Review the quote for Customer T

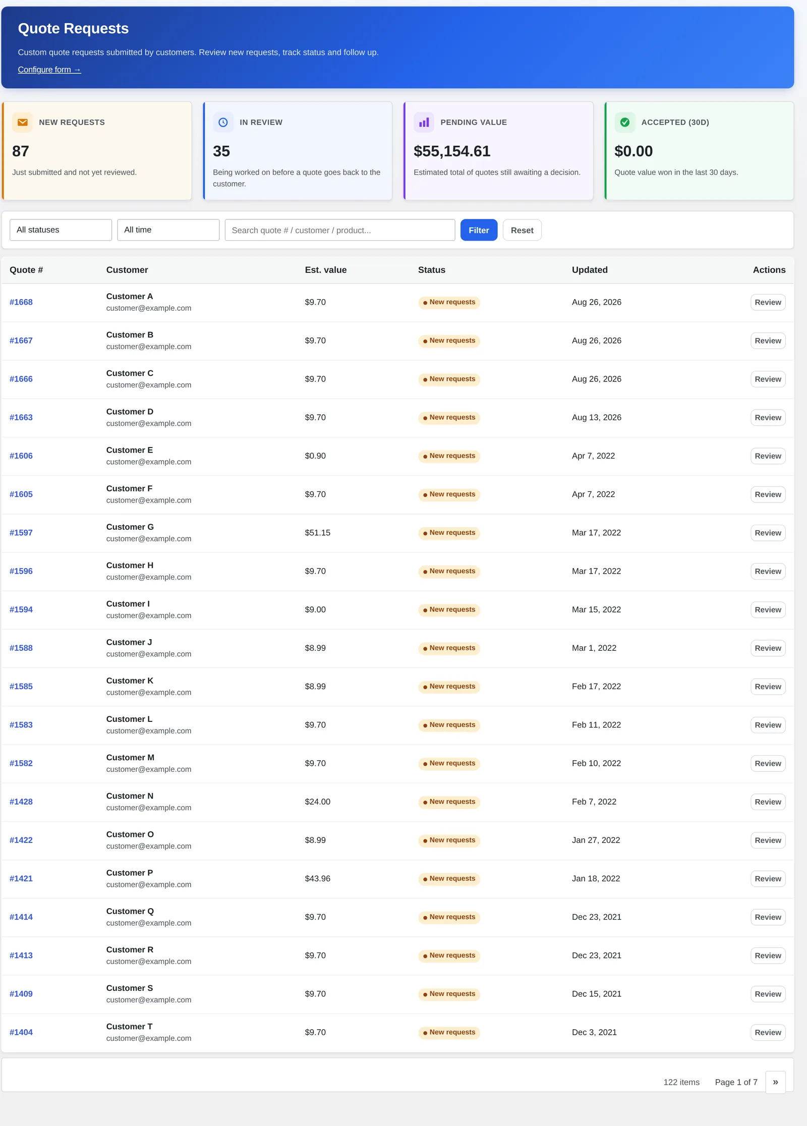point(768,1032)
